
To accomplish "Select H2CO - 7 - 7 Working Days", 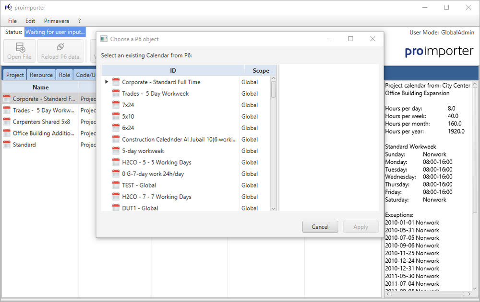I will pos(156,197).
